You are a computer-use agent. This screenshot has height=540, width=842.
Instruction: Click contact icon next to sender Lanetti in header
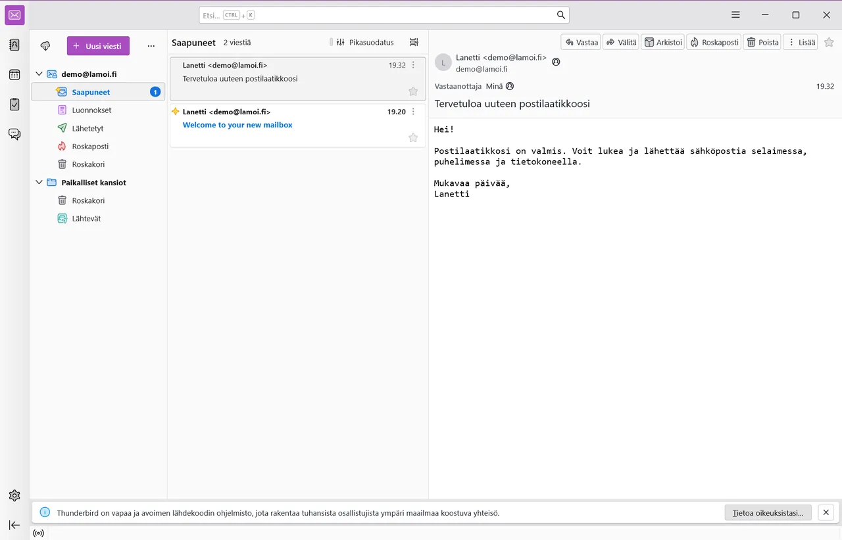[x=556, y=62]
